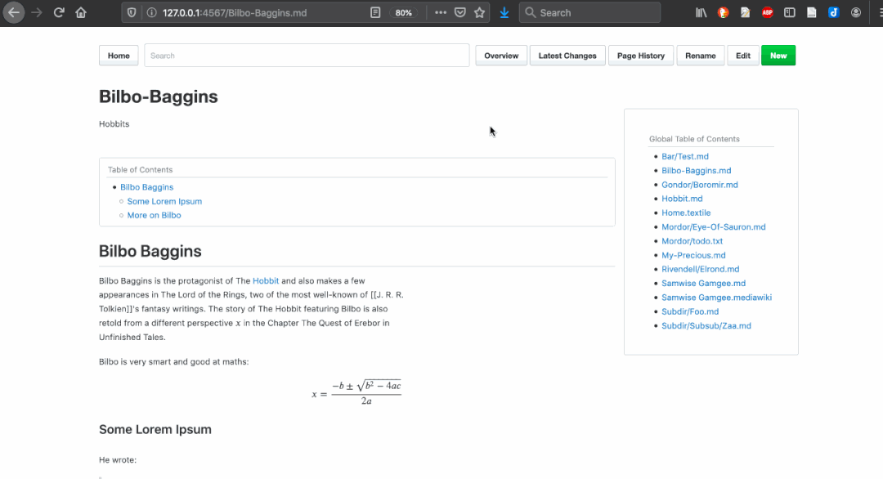Click the quadratic formula equation
883x479 pixels.
click(x=356, y=393)
